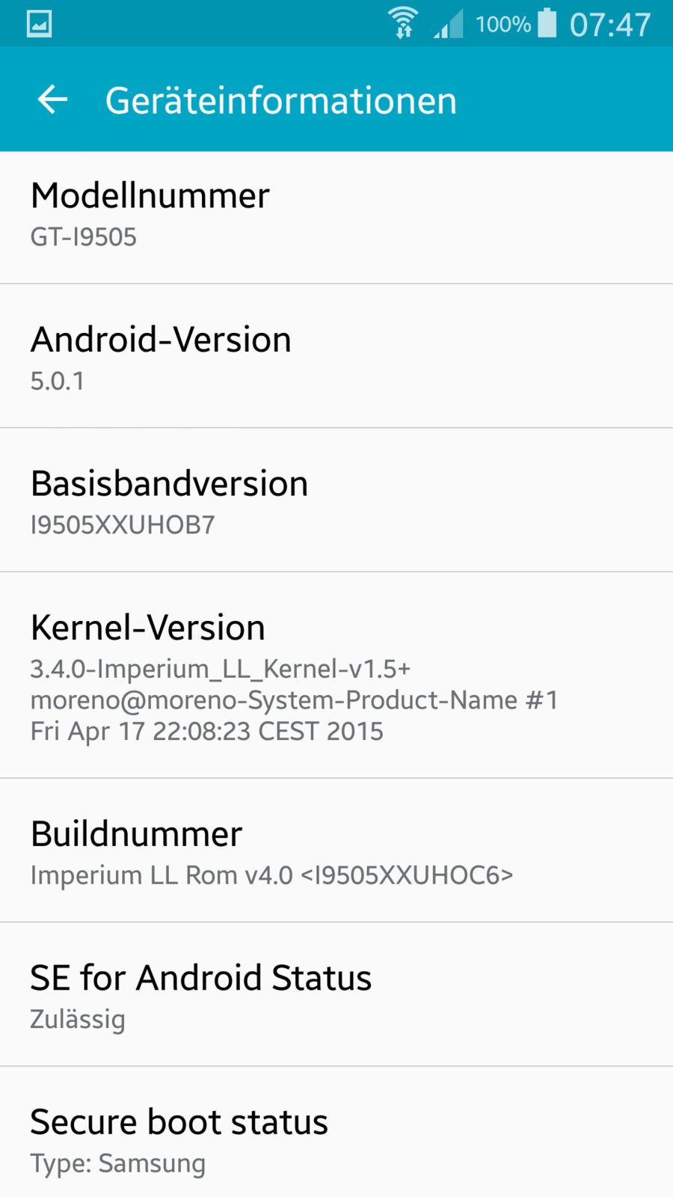Viewport: 673px width, 1197px height.
Task: Tap the I9505XXUHOB7 baseband value
Action: click(123, 525)
